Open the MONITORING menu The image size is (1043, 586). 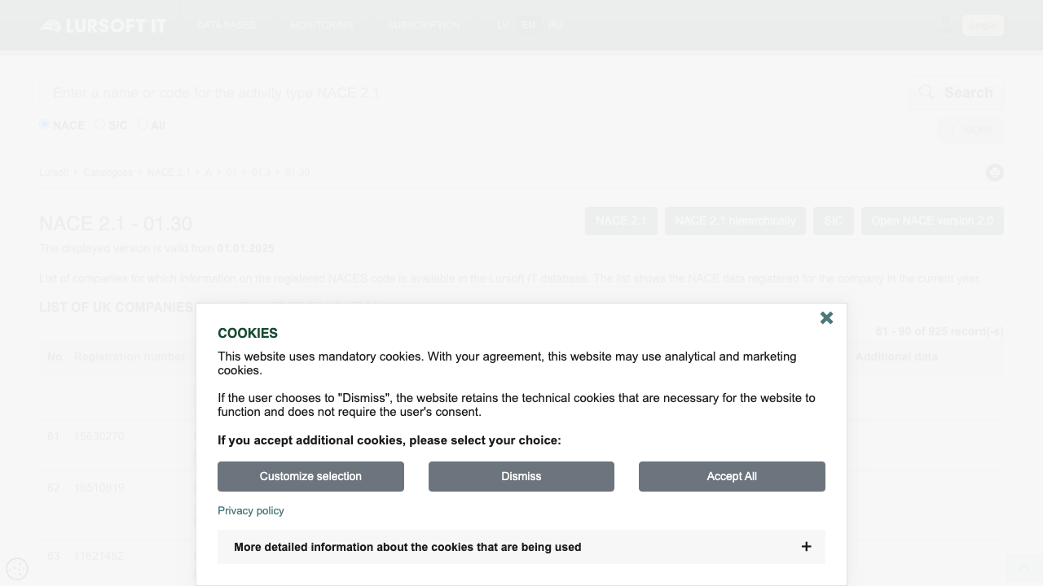(321, 25)
